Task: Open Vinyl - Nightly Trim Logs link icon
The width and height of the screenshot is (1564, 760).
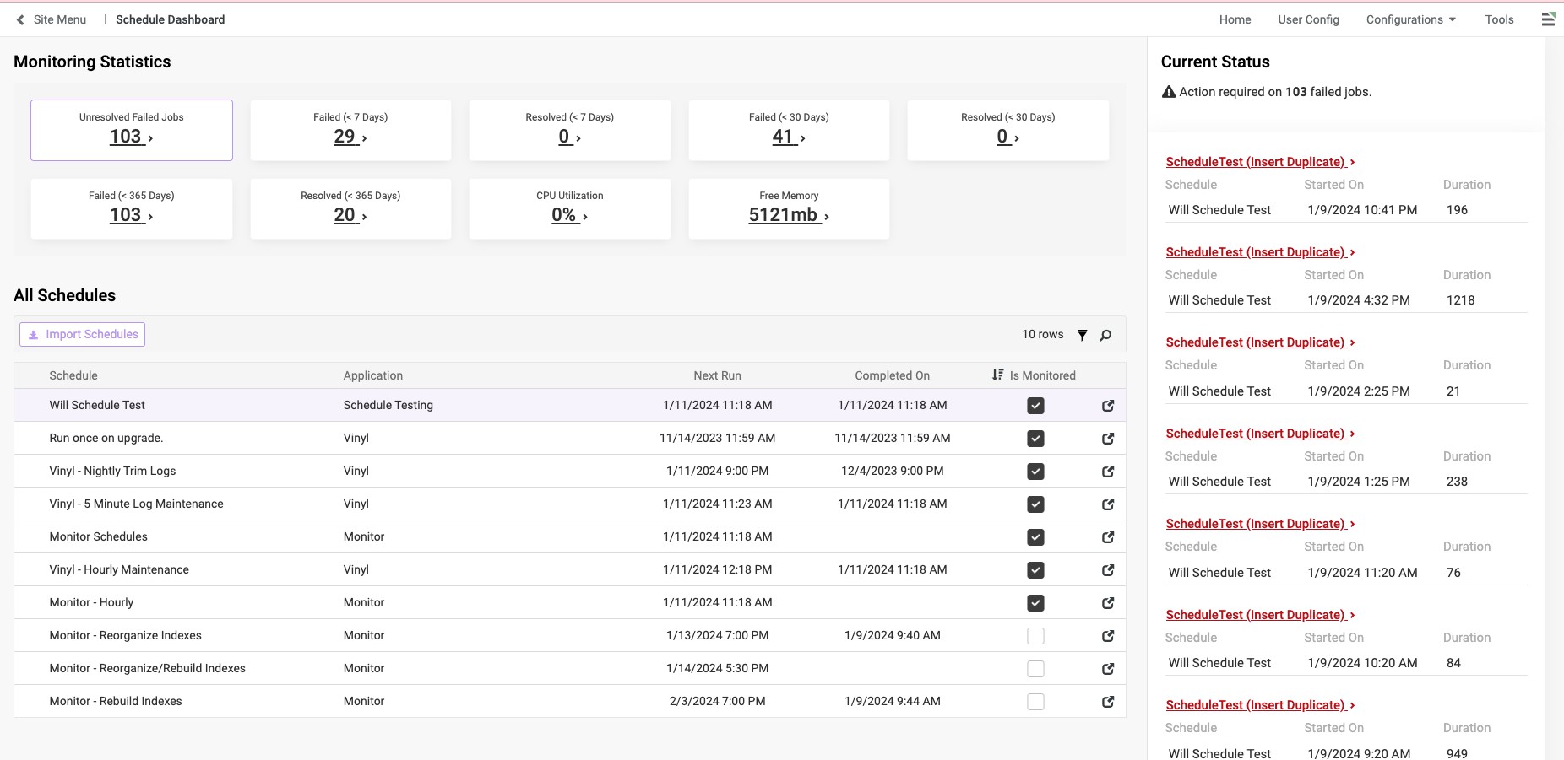Action: 1108,472
